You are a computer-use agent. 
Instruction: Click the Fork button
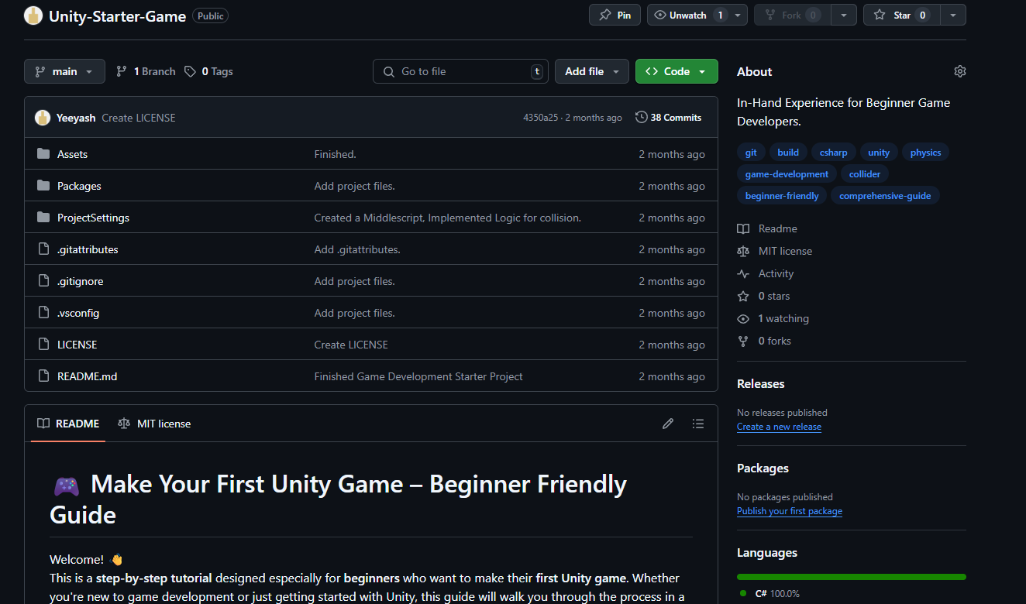point(793,15)
